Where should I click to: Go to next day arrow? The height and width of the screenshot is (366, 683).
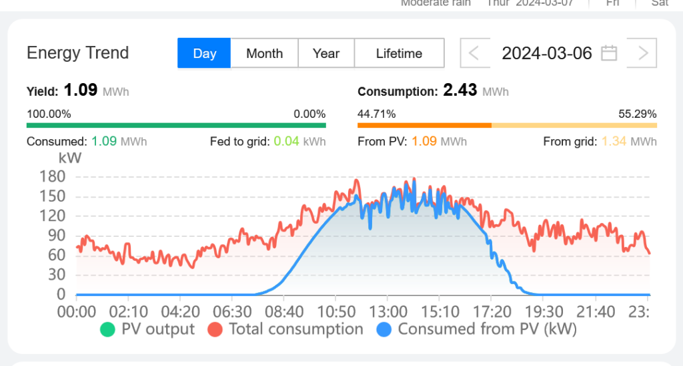(643, 53)
